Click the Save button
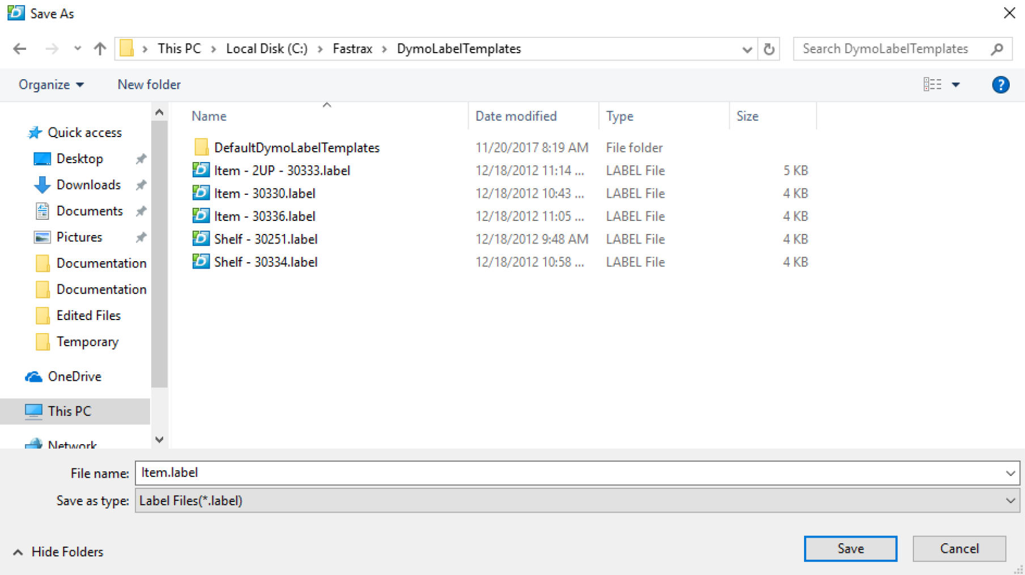 pyautogui.click(x=850, y=548)
